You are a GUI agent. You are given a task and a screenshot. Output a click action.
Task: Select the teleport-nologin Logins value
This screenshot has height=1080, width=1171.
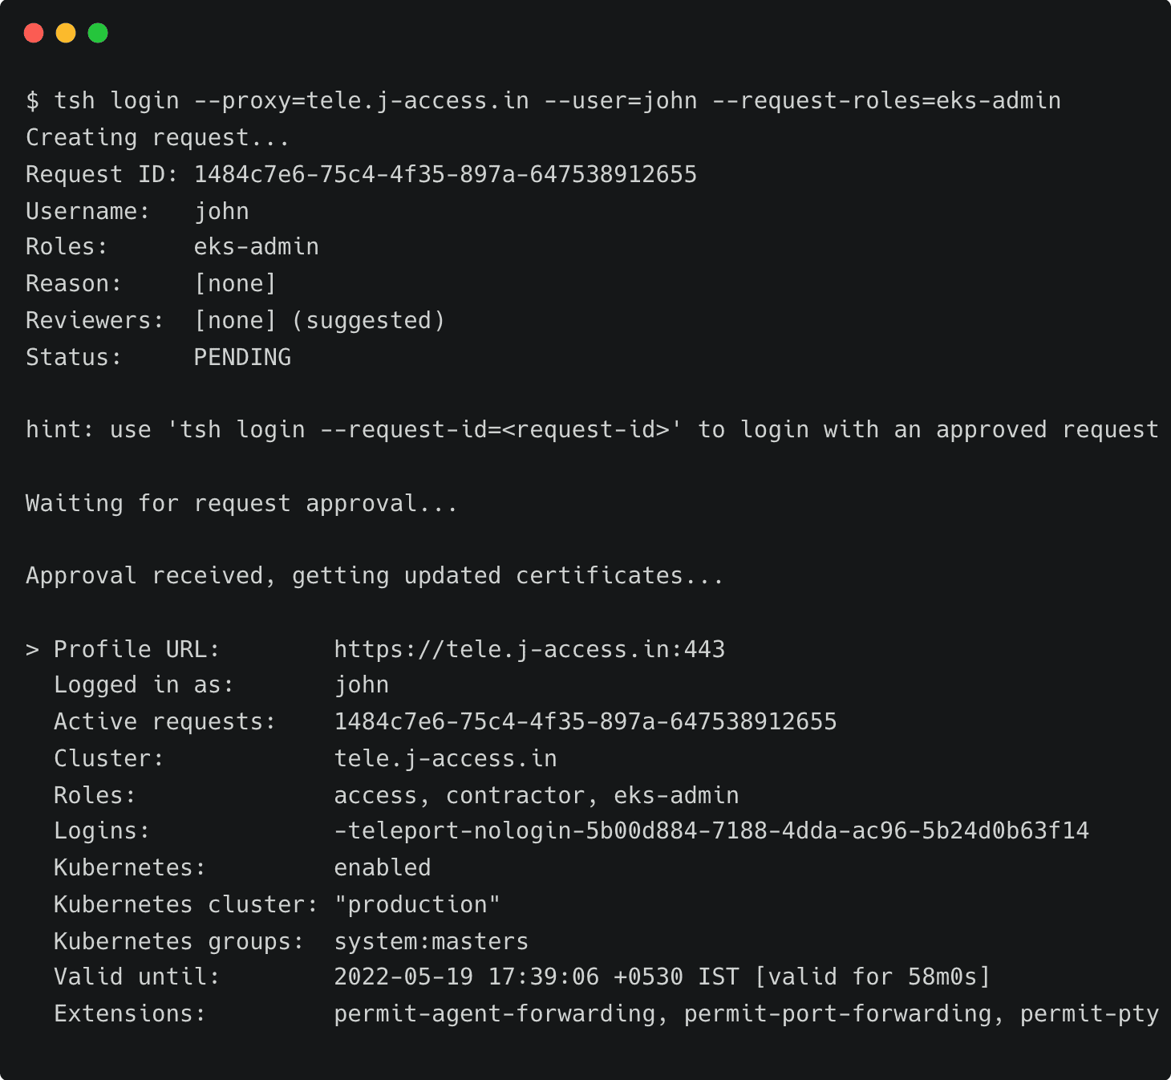711,830
